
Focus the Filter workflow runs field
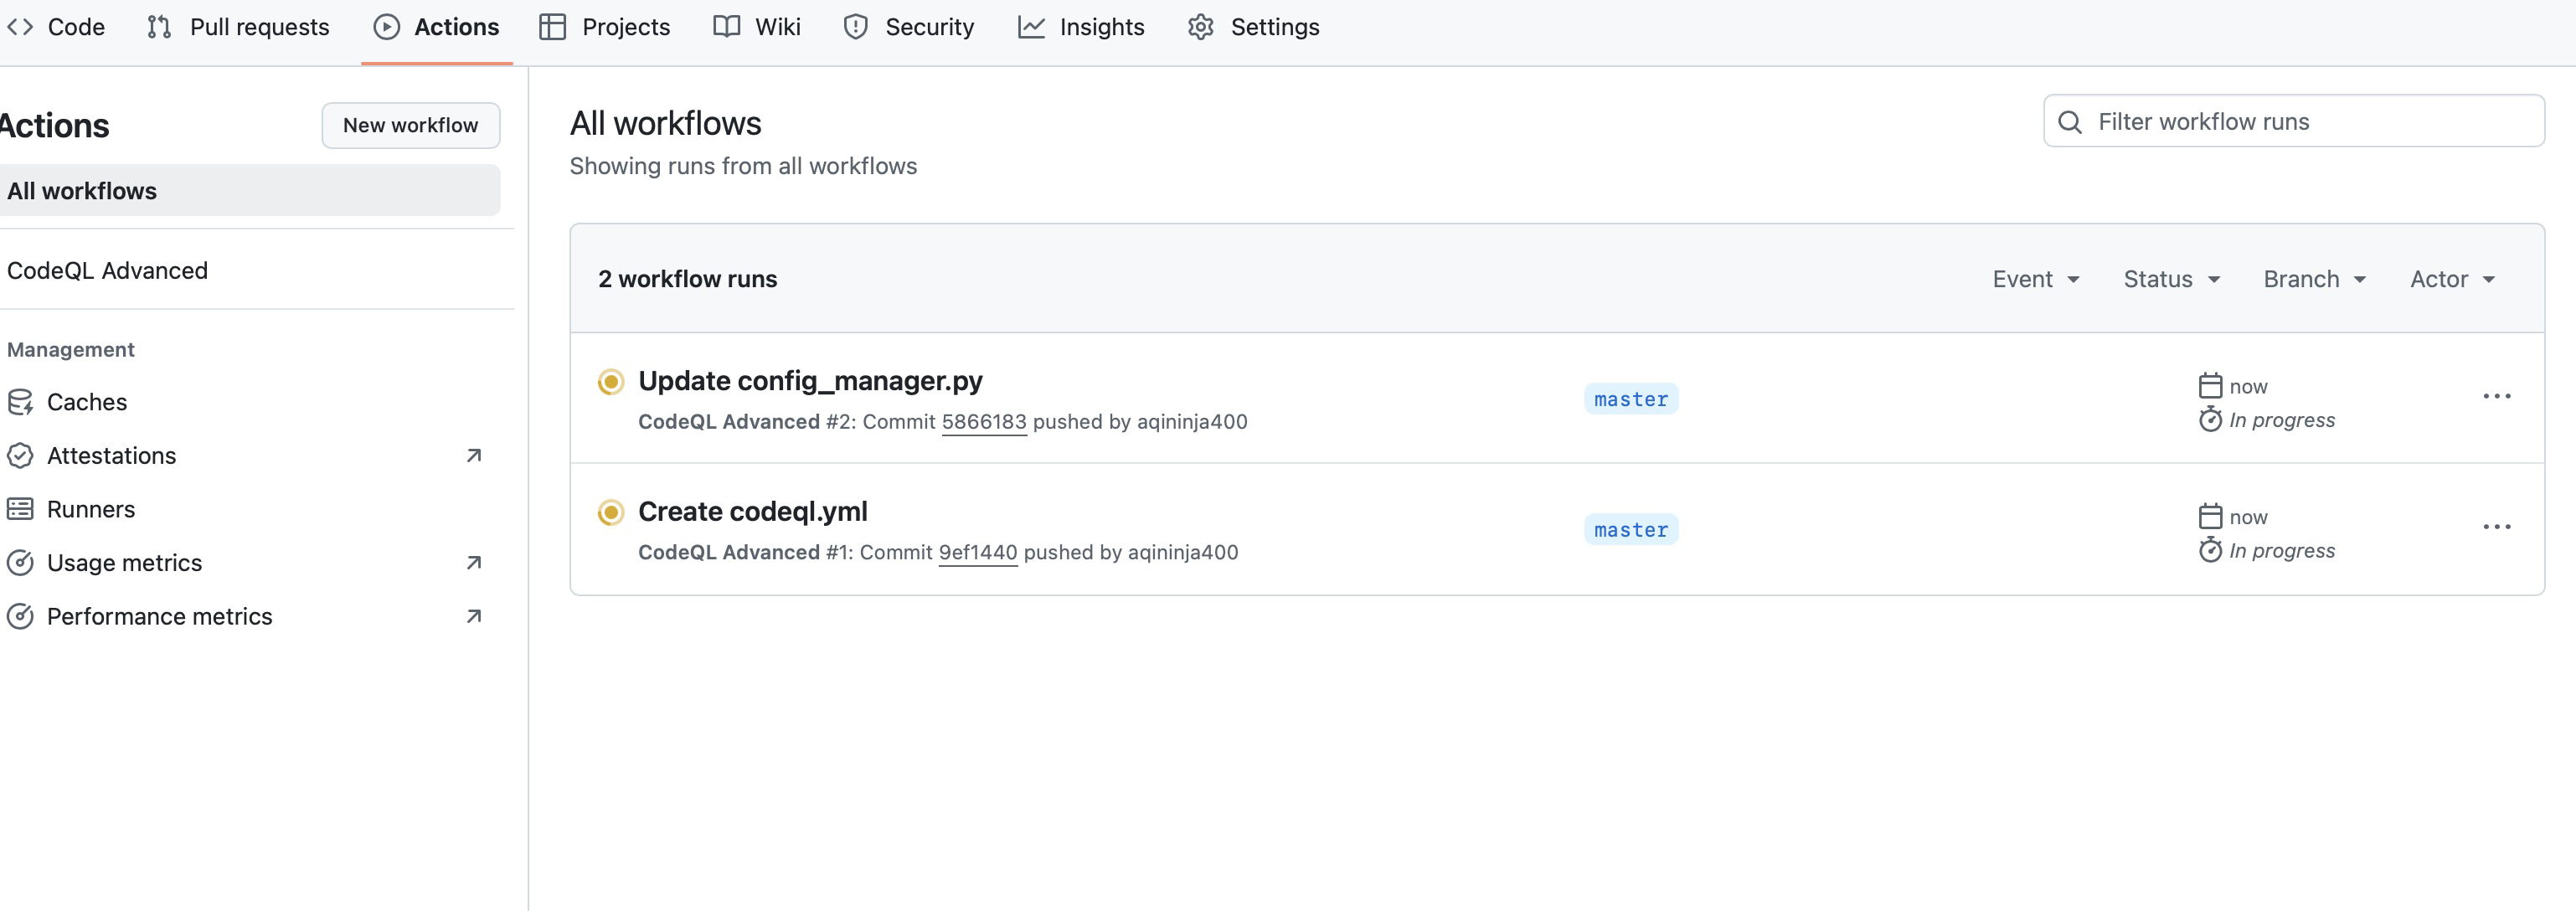[x=2293, y=121]
